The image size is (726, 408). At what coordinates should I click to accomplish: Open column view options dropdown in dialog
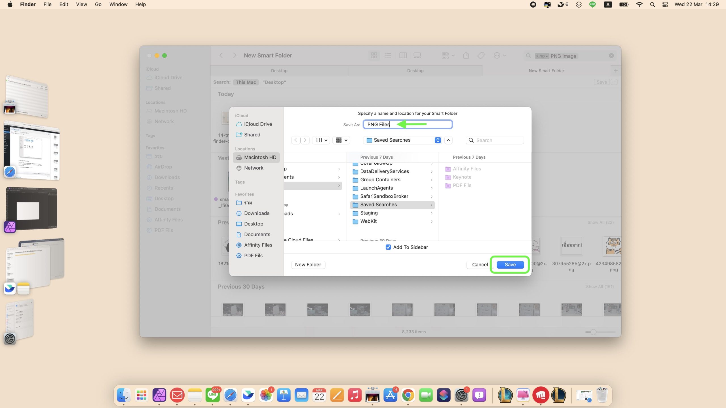point(321,140)
